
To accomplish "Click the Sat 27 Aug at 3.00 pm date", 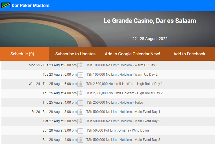I will [x=60, y=121].
